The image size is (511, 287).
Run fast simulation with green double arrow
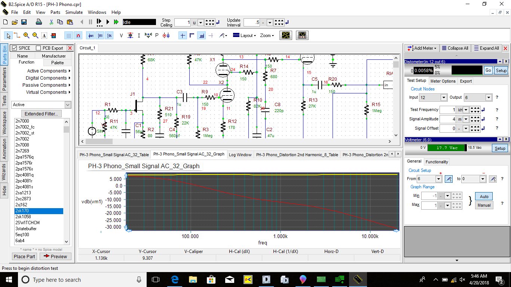116,22
